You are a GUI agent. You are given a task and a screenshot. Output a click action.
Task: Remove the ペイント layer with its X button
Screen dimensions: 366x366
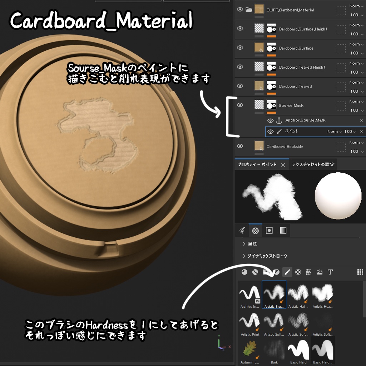click(361, 132)
